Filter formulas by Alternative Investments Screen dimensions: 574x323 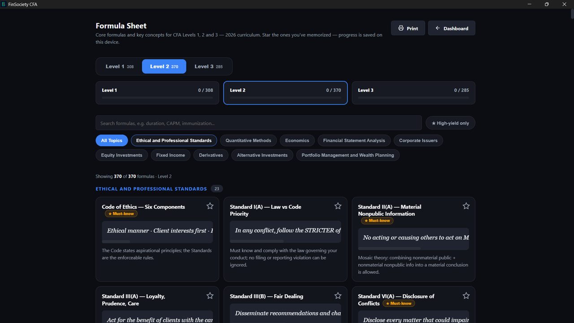click(262, 155)
